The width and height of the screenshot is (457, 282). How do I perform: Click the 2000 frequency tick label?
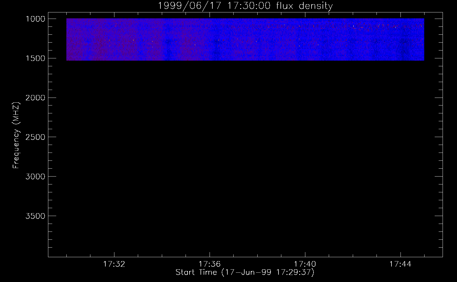coord(35,98)
